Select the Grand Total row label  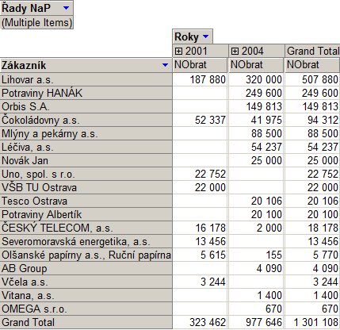(x=86, y=322)
